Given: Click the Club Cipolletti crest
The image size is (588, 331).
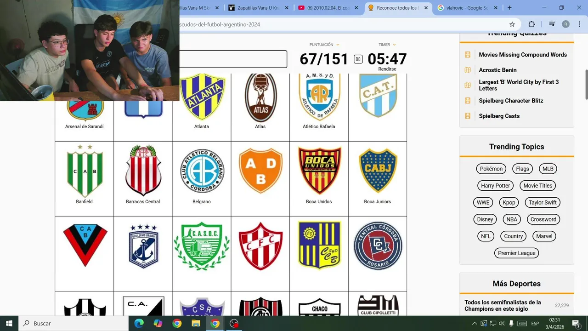Looking at the screenshot, I should click(x=378, y=306).
